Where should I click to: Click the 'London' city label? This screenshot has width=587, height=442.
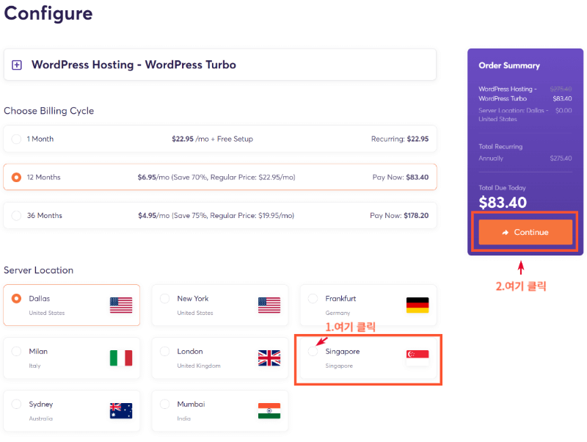pos(190,352)
